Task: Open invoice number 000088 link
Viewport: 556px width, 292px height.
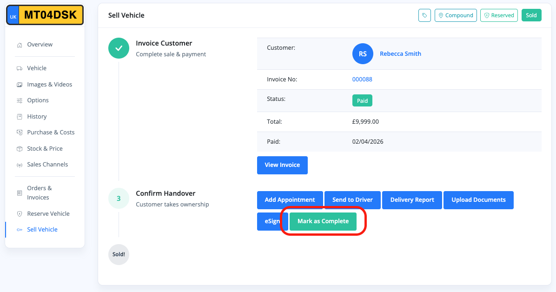Action: point(362,80)
